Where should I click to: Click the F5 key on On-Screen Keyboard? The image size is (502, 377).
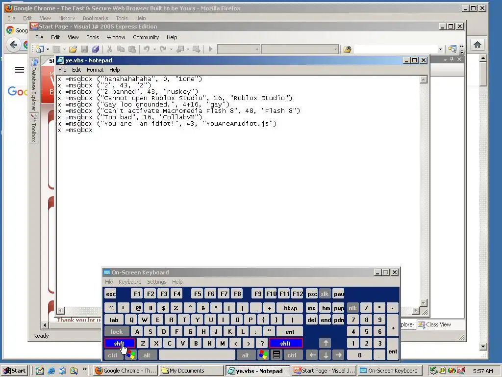(198, 294)
